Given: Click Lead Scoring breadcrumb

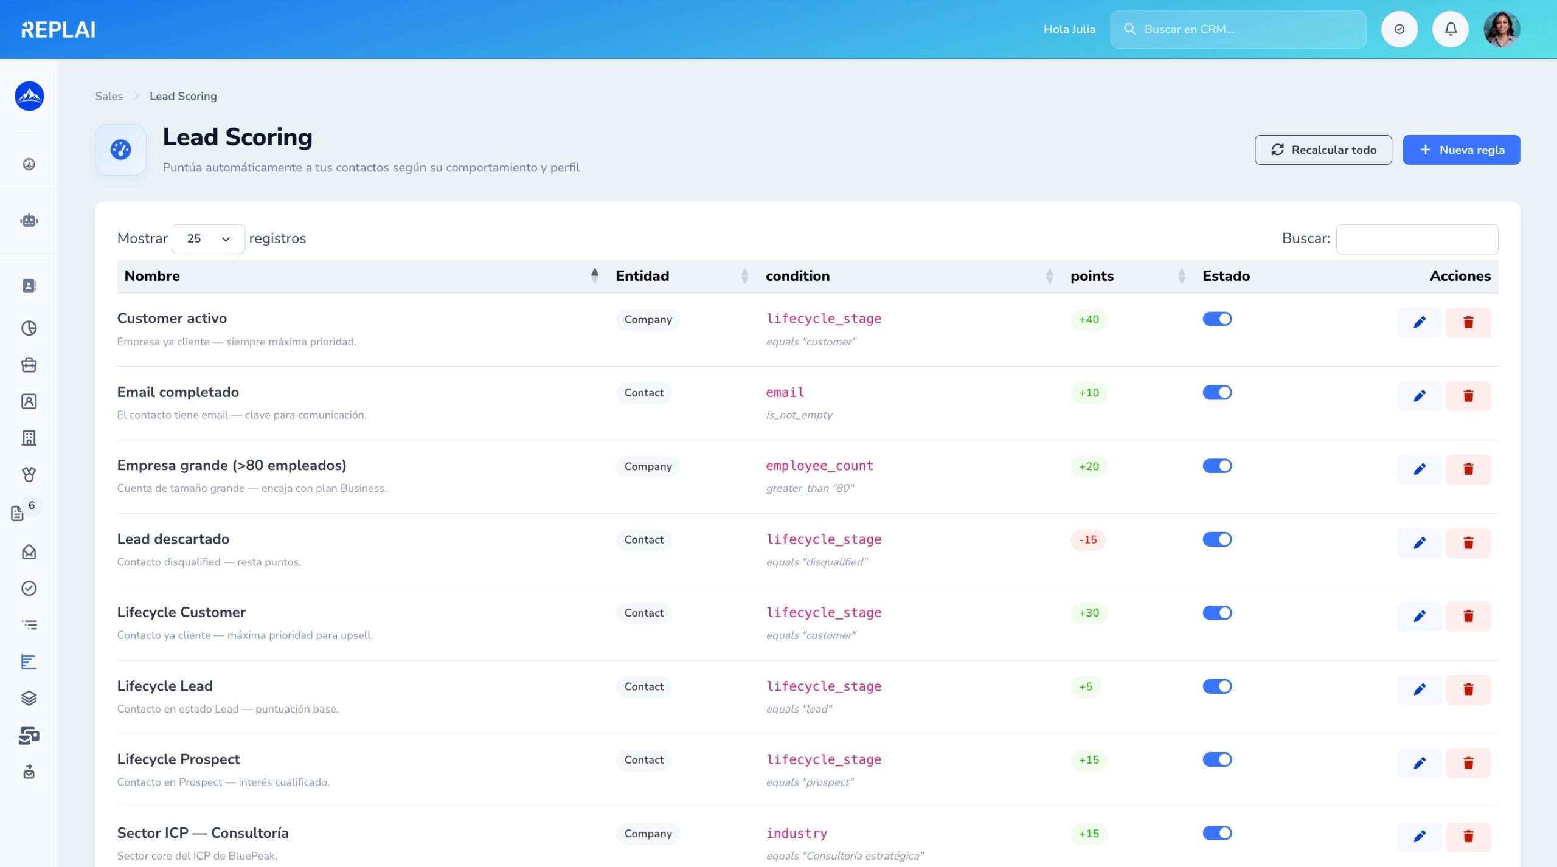Looking at the screenshot, I should pyautogui.click(x=183, y=96).
